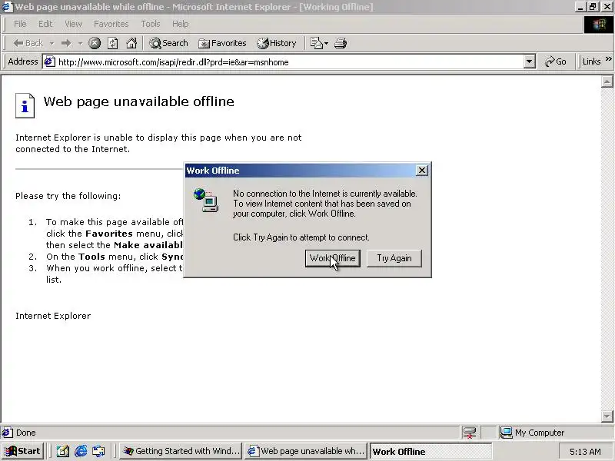Click the History clock icon
615x461 pixels.
263,43
